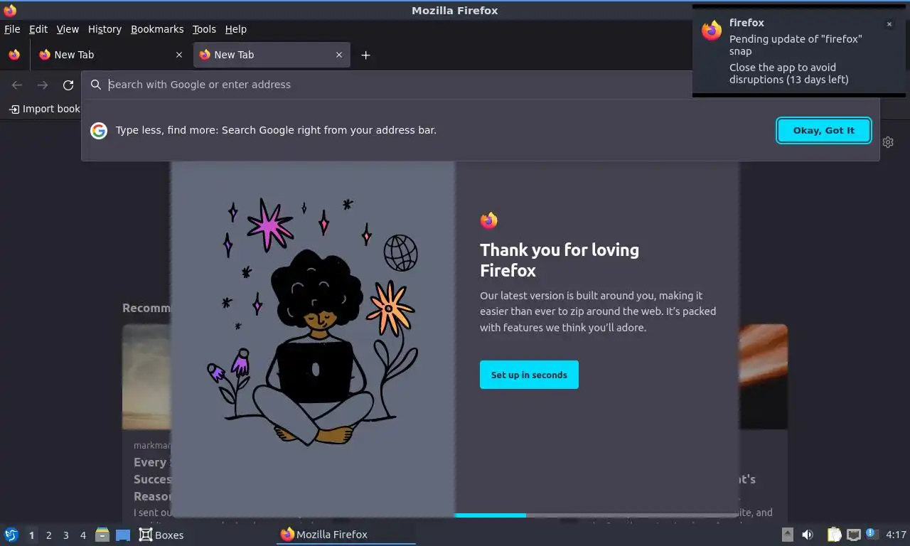Click the clock showing 4:17

coord(896,535)
